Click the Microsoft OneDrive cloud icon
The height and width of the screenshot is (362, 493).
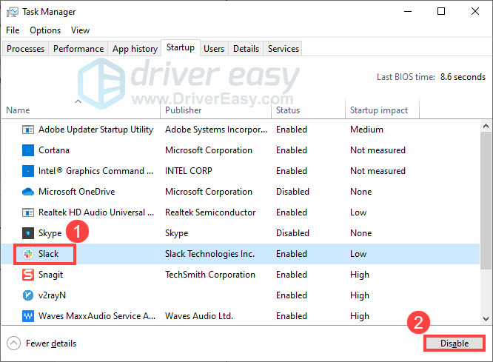tap(28, 192)
